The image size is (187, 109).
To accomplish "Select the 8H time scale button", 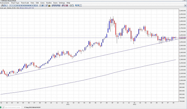I will tap(30, 5).
